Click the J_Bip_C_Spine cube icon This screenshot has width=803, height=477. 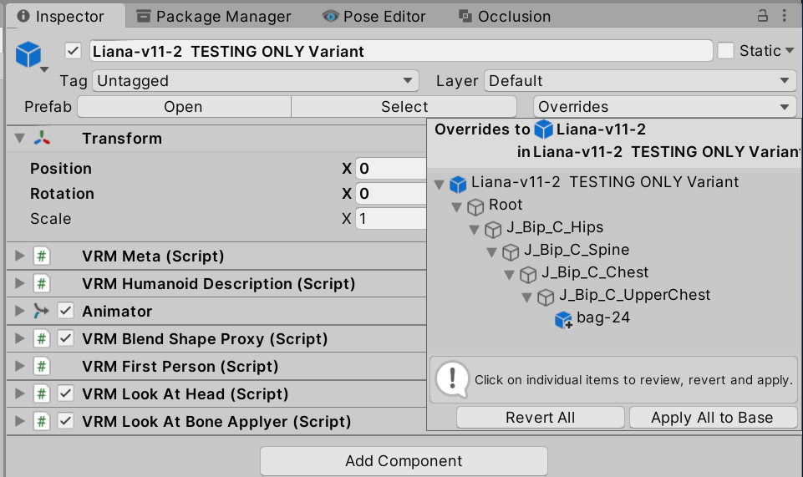coord(511,251)
